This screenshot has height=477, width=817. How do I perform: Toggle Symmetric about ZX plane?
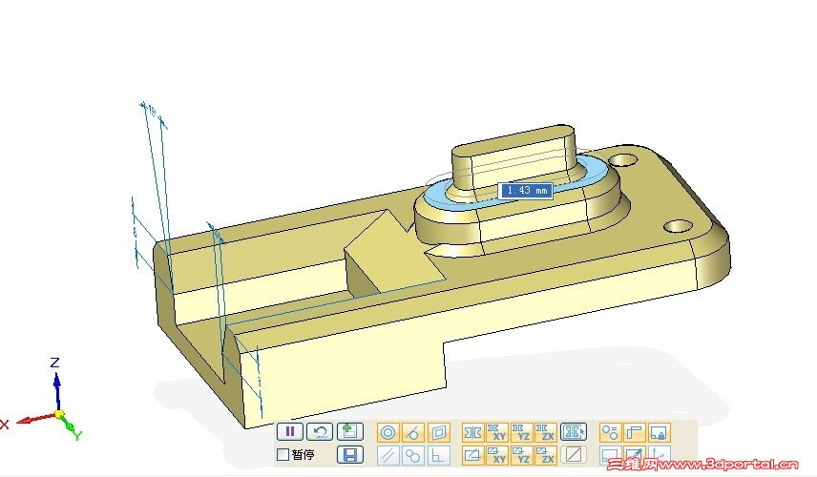(546, 432)
